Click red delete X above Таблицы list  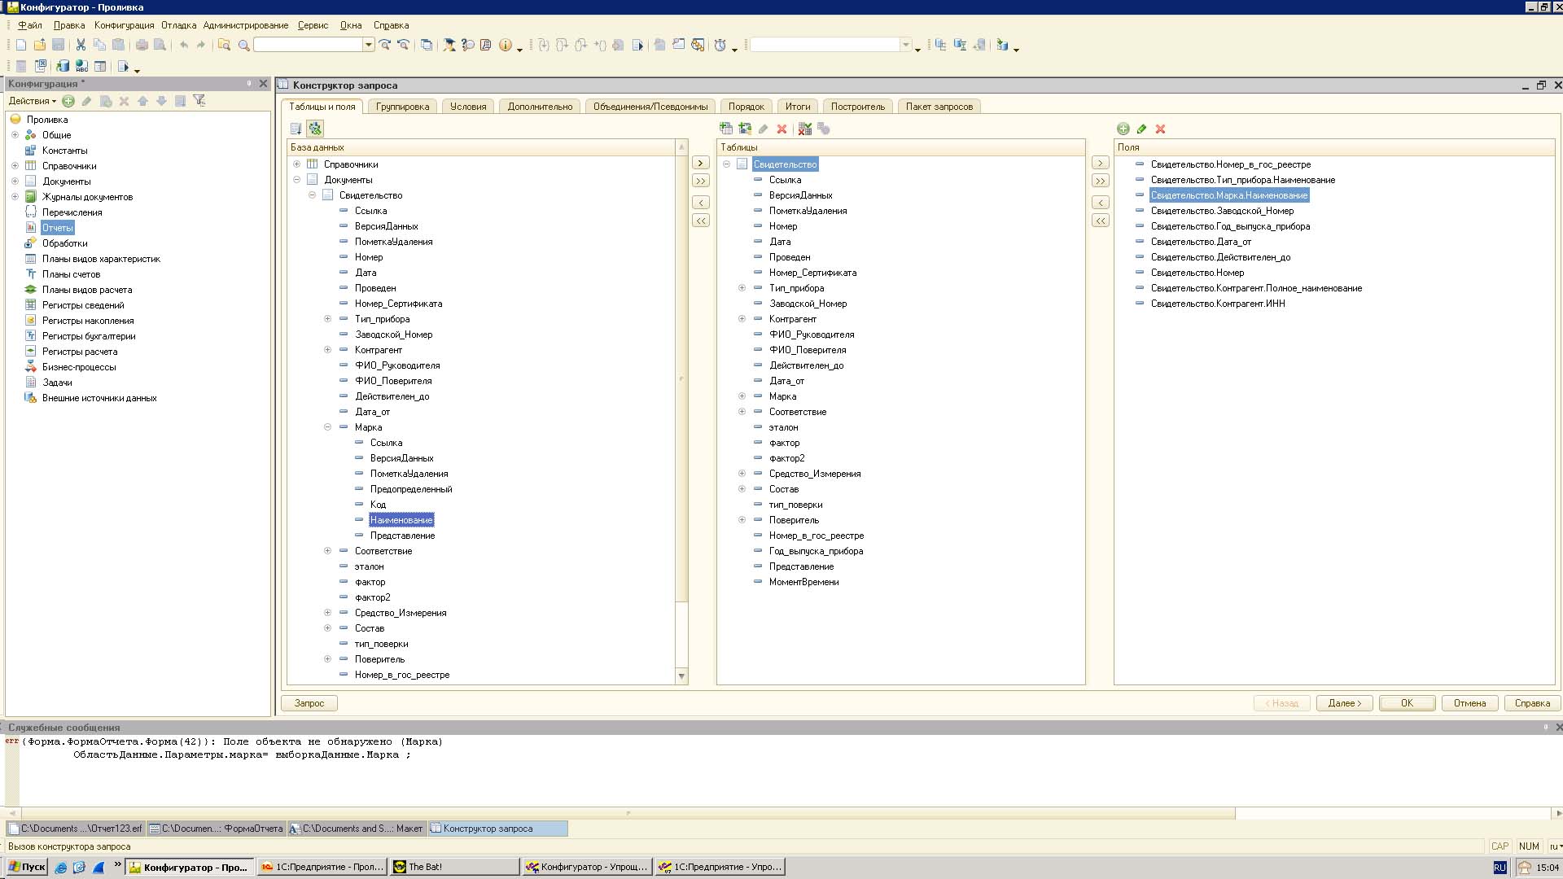pyautogui.click(x=782, y=129)
